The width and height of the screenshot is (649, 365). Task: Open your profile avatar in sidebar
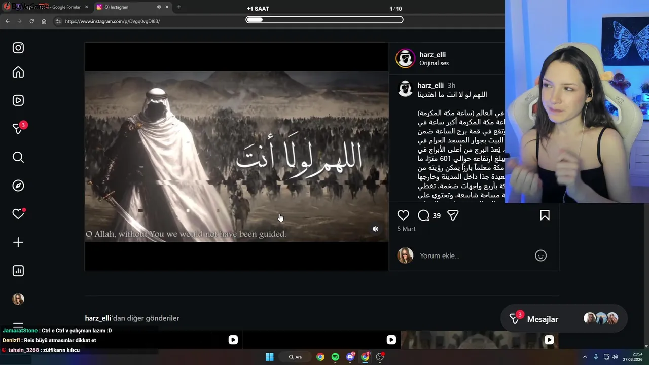(x=18, y=299)
